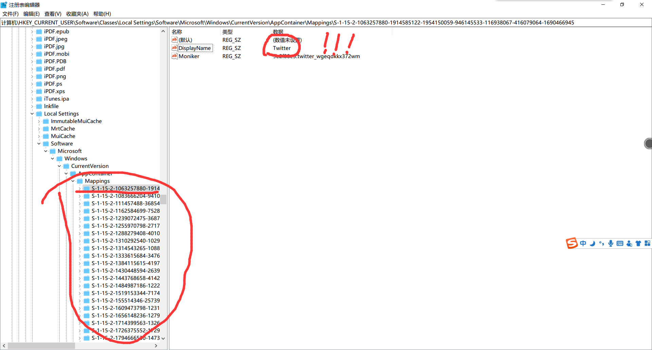Click the Inkfile folder icon
Screen dimensions: 652x350
[39, 106]
